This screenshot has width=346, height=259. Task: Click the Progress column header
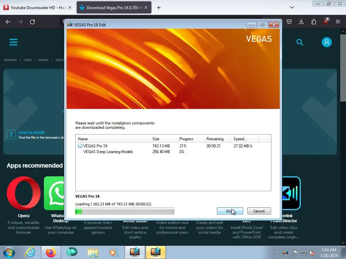(191, 139)
